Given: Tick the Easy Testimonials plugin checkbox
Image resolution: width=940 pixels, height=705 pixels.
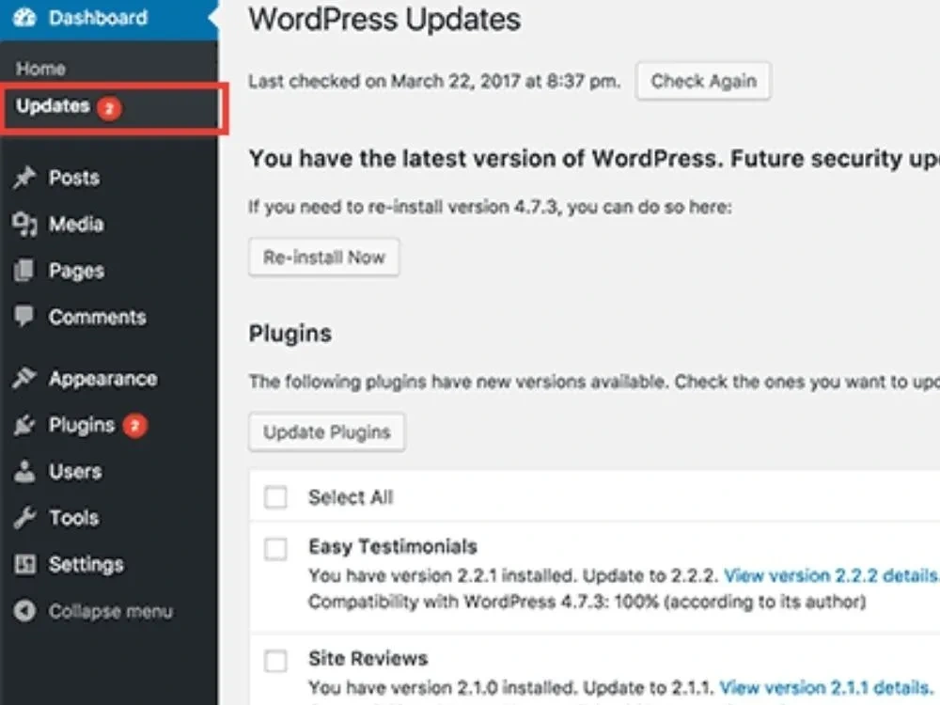Looking at the screenshot, I should click(275, 549).
